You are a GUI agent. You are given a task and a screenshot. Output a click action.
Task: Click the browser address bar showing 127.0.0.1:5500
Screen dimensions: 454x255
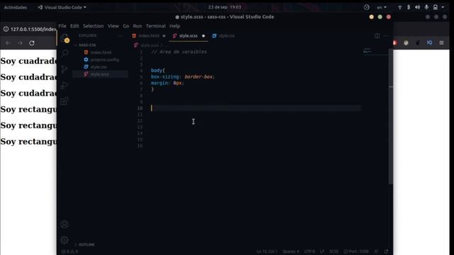pyautogui.click(x=33, y=29)
